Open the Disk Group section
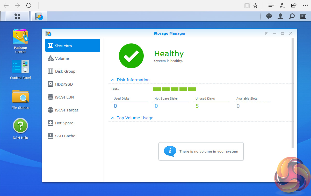The width and height of the screenshot is (311, 196). coord(73,71)
